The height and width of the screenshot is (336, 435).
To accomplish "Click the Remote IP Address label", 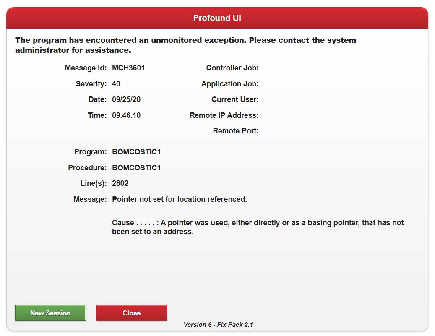I will tap(224, 115).
